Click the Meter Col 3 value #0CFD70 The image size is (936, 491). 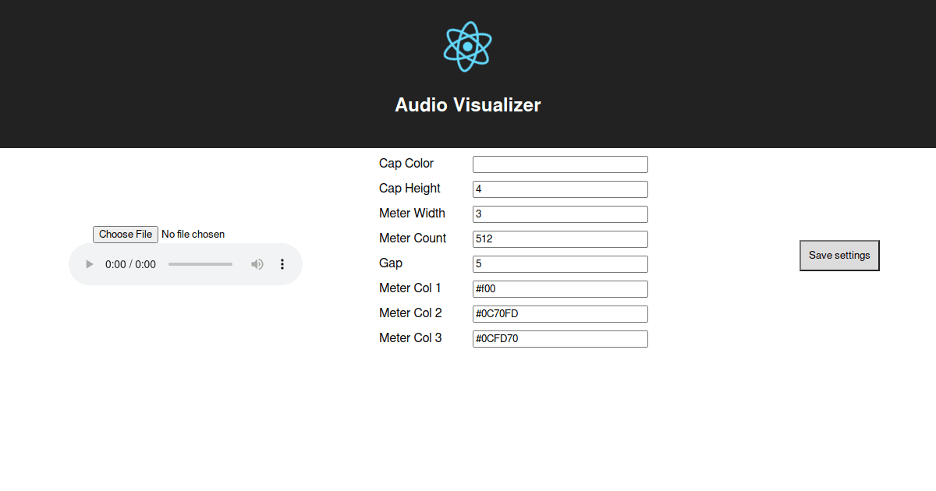coord(559,338)
